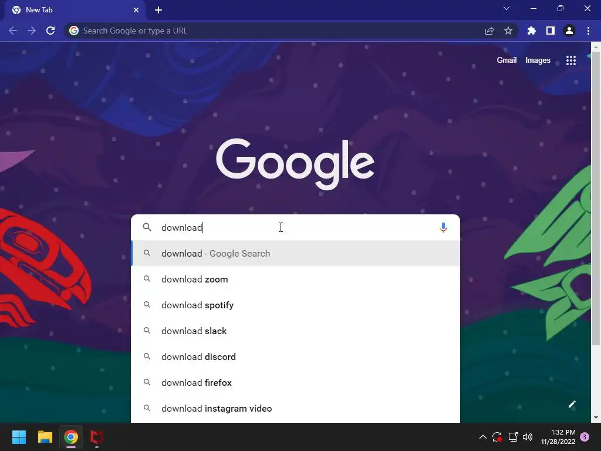Open a new tab with the plus button
601x451 pixels.
point(158,10)
